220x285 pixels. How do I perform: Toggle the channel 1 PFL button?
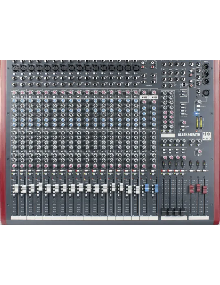(x=13, y=174)
